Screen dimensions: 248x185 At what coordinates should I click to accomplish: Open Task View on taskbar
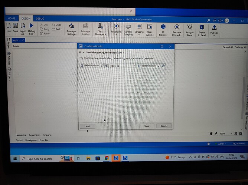(79, 158)
